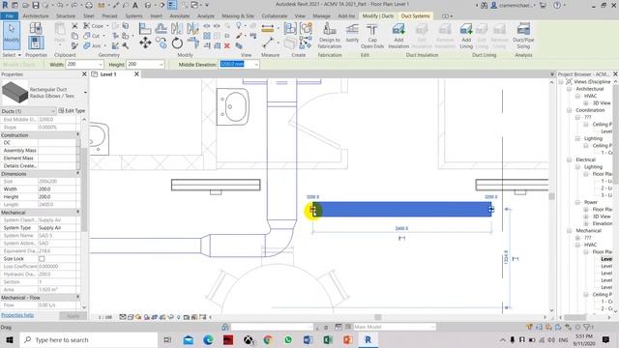Viewport: 619px width, 348px height.
Task: Click the Project Browser horizontal scrollbar
Action: pos(575,317)
